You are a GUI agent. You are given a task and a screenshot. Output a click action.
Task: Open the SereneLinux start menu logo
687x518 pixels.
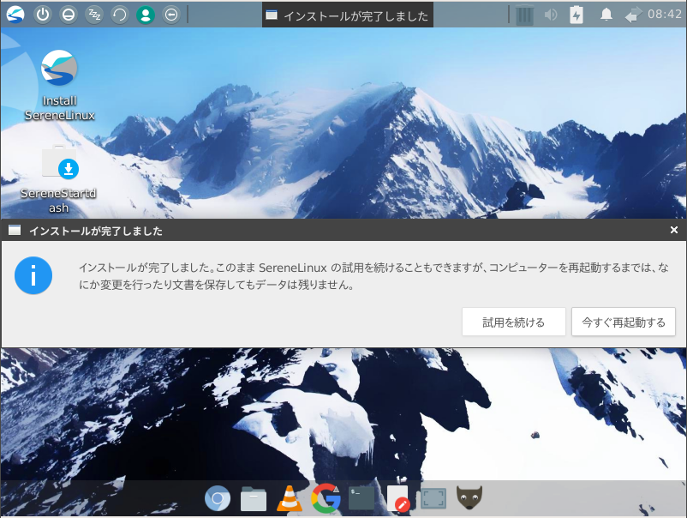pos(15,15)
